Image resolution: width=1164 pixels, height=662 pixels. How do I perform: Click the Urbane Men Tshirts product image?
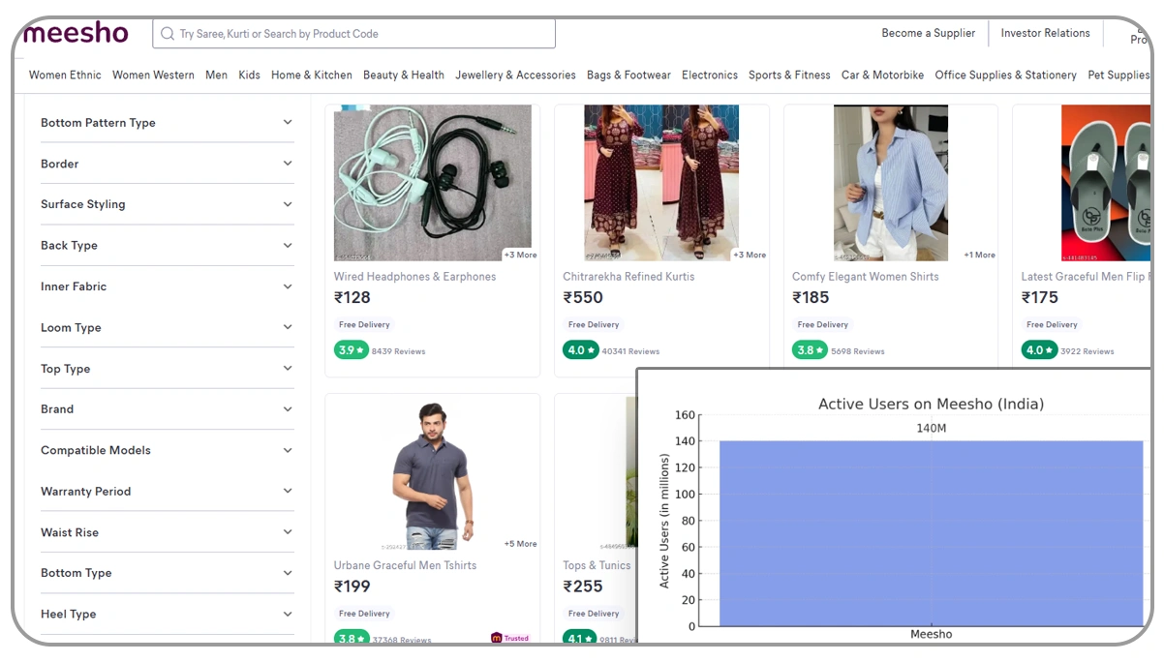point(432,472)
